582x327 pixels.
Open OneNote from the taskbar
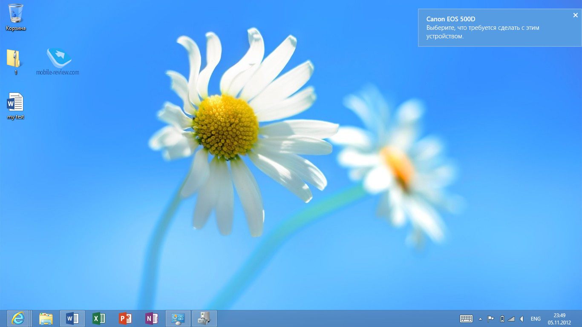click(x=152, y=318)
